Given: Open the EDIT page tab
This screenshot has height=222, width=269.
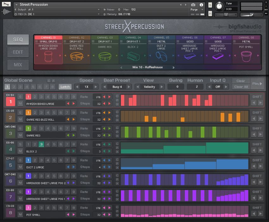Looking at the screenshot, I should click(x=18, y=52).
